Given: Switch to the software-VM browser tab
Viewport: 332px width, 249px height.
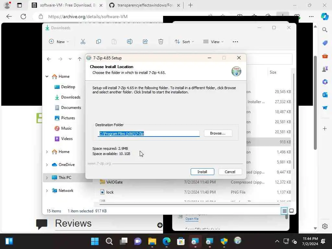Looking at the screenshot, I should coord(67,5).
